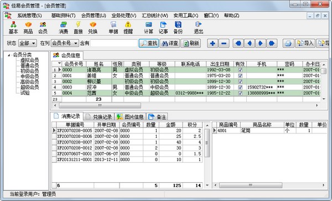The width and height of the screenshot is (332, 201).
Task: Open the 状态 全部 dropdown
Action: click(x=28, y=43)
